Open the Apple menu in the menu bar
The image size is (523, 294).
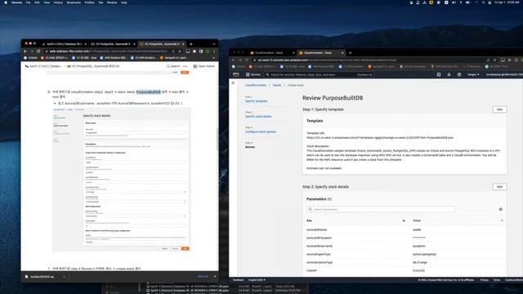[6, 2]
